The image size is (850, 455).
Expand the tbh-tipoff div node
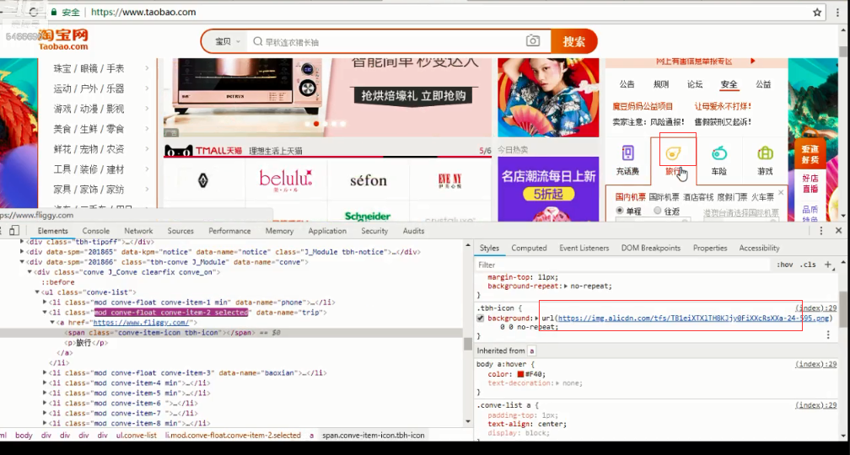point(22,242)
